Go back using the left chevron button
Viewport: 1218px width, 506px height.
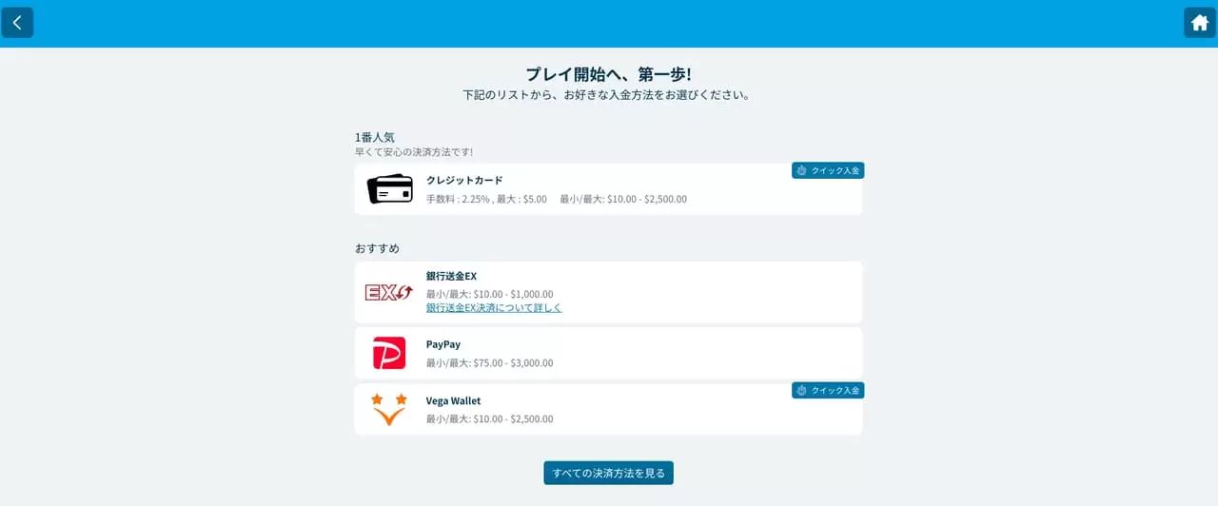[17, 23]
